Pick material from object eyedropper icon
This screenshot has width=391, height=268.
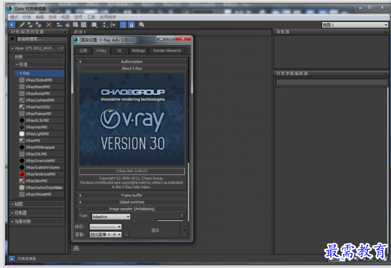point(22,25)
